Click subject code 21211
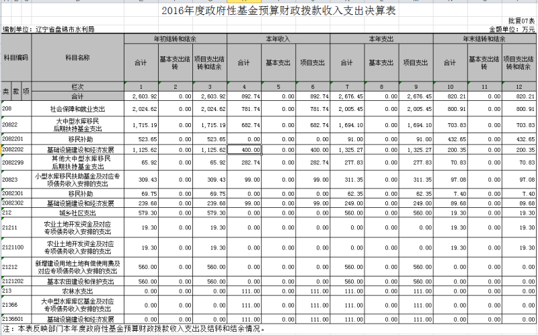The height and width of the screenshot is (335, 538). [x=16, y=227]
